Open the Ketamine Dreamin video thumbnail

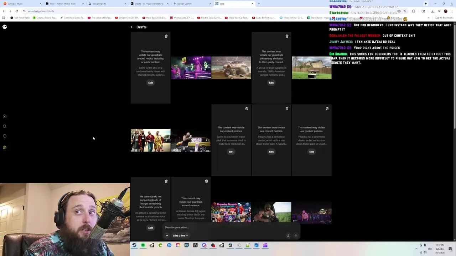pyautogui.click(x=231, y=212)
